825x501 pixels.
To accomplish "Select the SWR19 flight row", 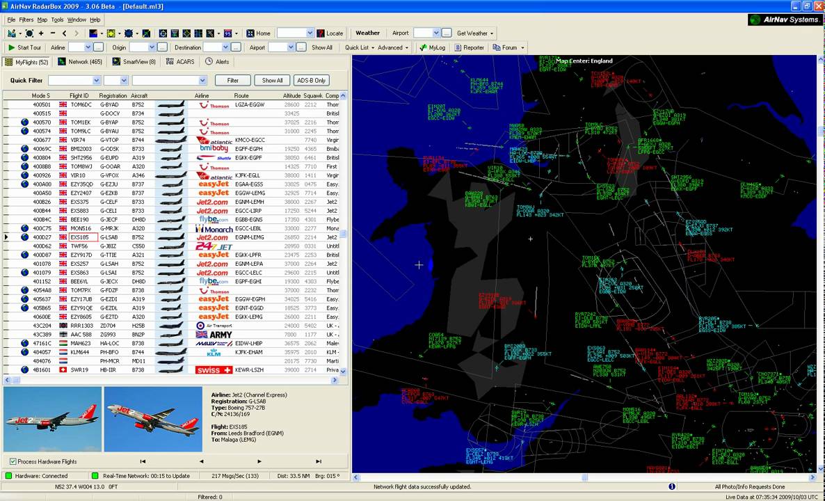I will coord(172,370).
